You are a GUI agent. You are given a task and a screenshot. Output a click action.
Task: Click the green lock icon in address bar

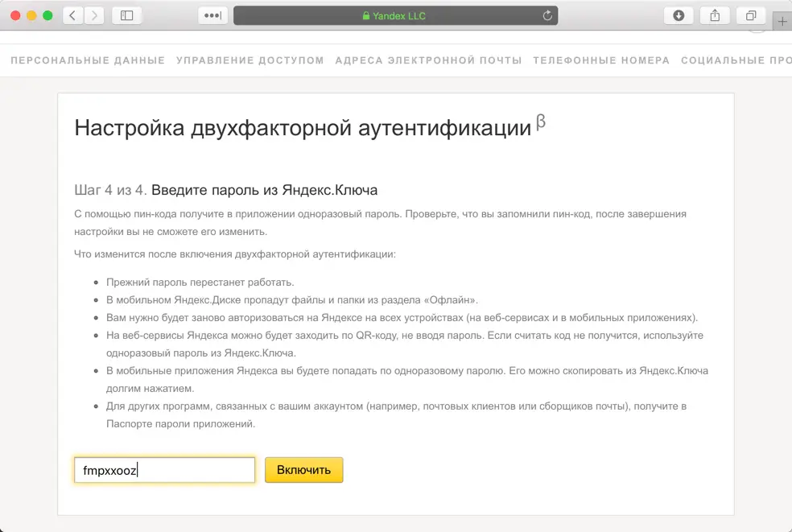[366, 15]
